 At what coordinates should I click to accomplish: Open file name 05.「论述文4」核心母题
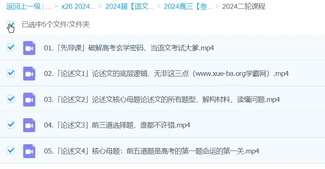(151, 151)
